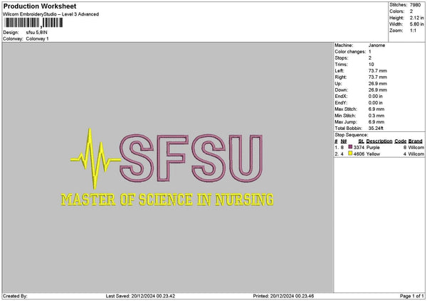Image resolution: width=427 pixels, height=301 pixels.
Task: Click thread number '3374' in Purple row
Action: tap(359, 148)
